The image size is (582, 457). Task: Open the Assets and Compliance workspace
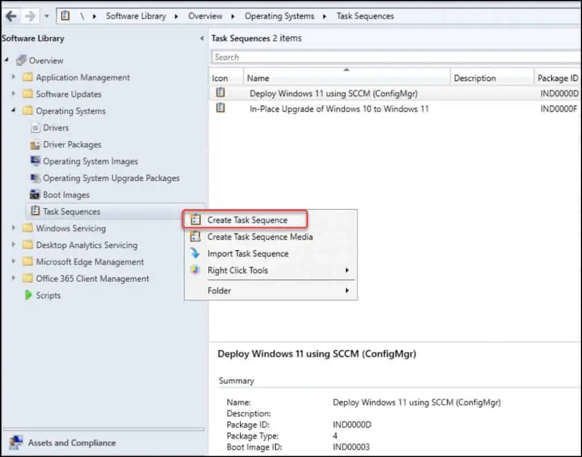click(x=103, y=443)
